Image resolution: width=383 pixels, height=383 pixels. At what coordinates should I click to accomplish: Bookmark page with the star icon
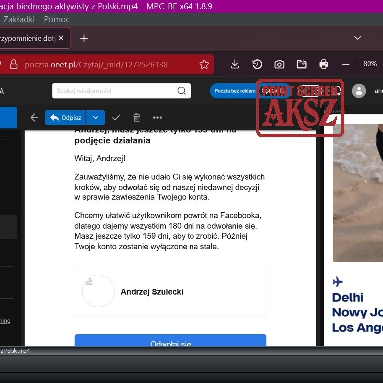[x=204, y=64]
